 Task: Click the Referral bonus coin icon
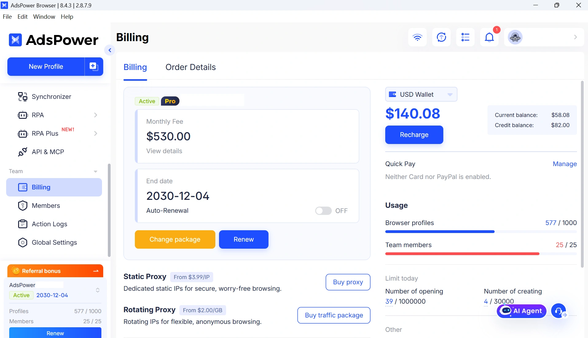coord(16,271)
